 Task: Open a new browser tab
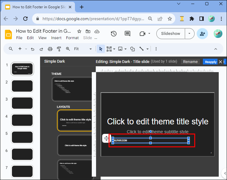[82, 7]
